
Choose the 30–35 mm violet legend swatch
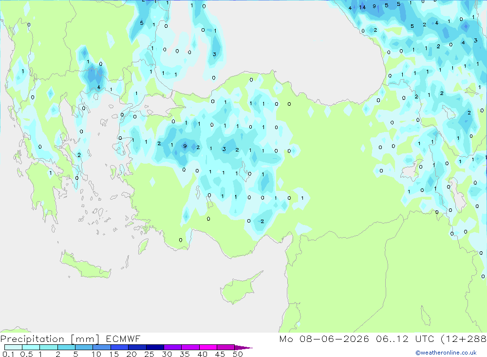[x=172, y=347]
